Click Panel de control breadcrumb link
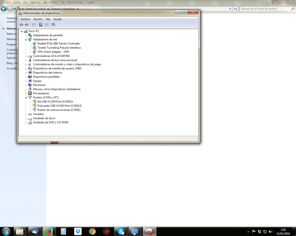This screenshot has height=236, width=296. click(x=36, y=9)
